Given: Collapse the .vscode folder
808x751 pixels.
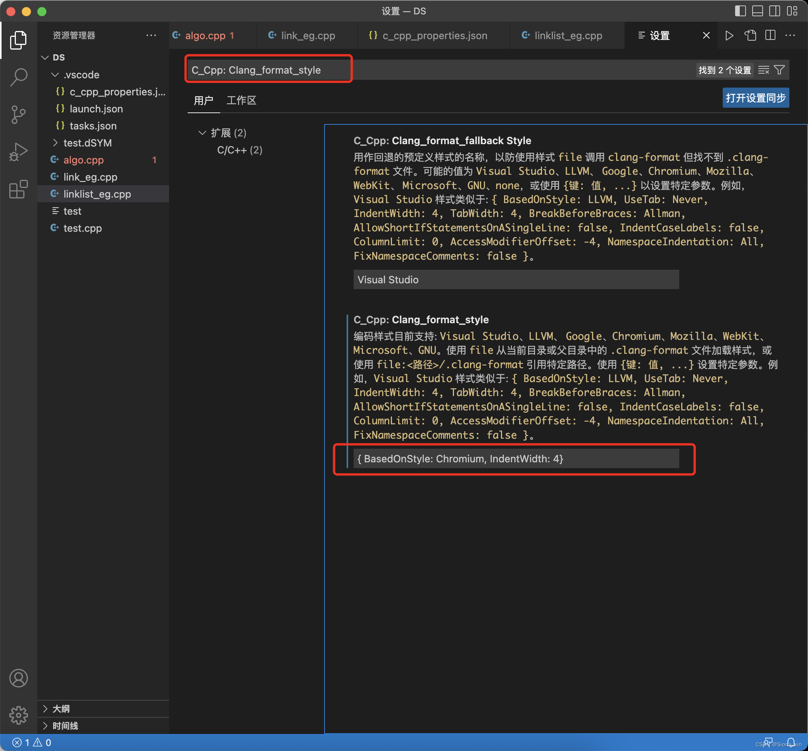Looking at the screenshot, I should [55, 75].
